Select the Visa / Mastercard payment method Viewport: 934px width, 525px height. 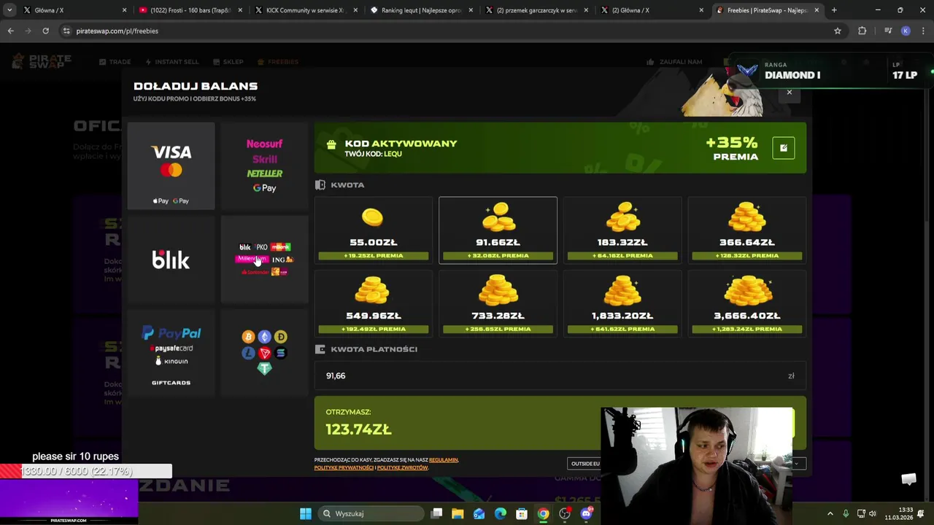[x=171, y=166]
